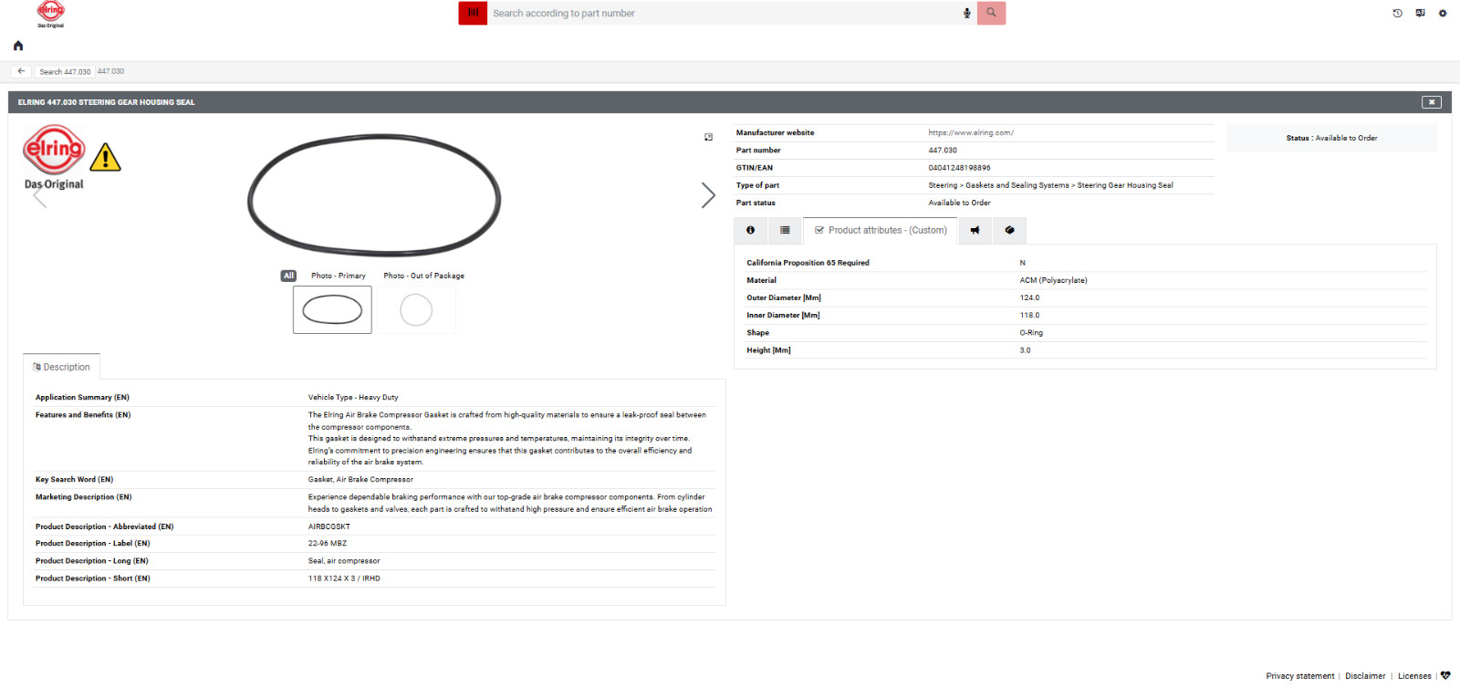The height and width of the screenshot is (688, 1460).
Task: Click the Part status value Available to Order
Action: pos(959,203)
